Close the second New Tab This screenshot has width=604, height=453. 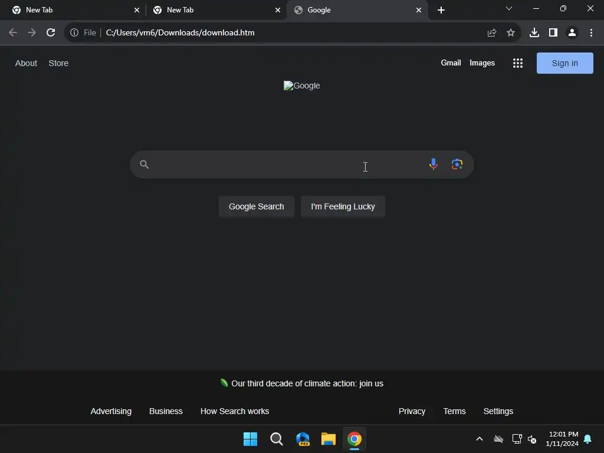278,10
